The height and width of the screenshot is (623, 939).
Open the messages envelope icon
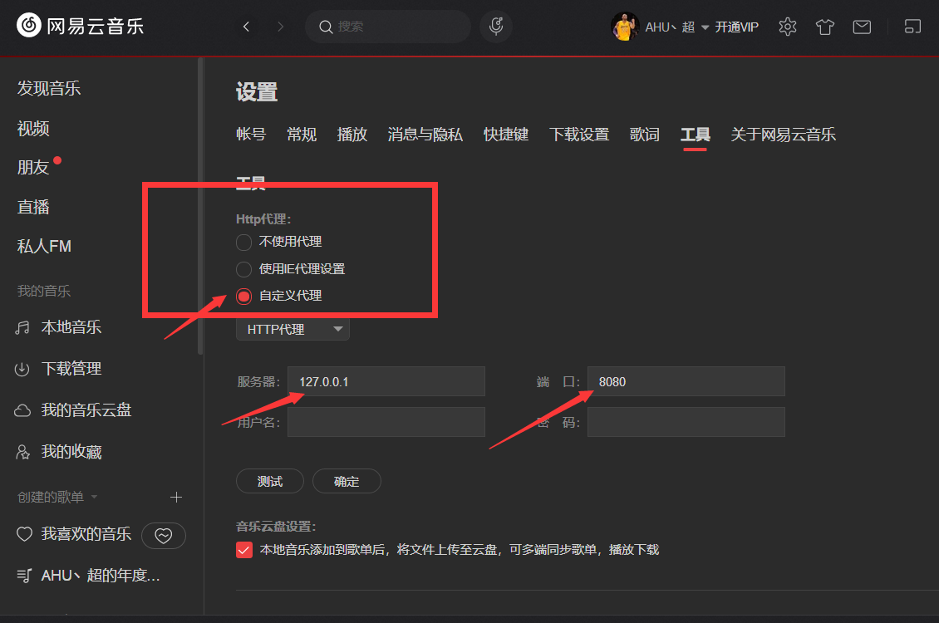(862, 27)
